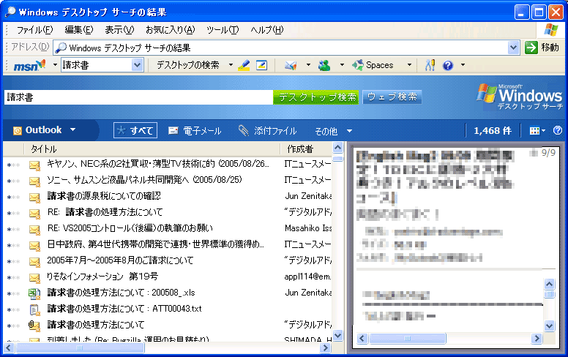Click the form fill pencil icon
This screenshot has width=568, height=357.
[x=261, y=65]
